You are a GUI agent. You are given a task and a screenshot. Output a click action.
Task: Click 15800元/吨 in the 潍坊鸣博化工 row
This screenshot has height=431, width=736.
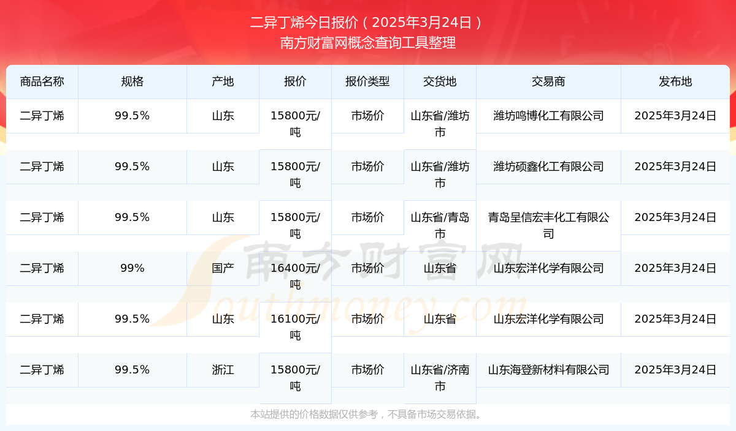295,124
